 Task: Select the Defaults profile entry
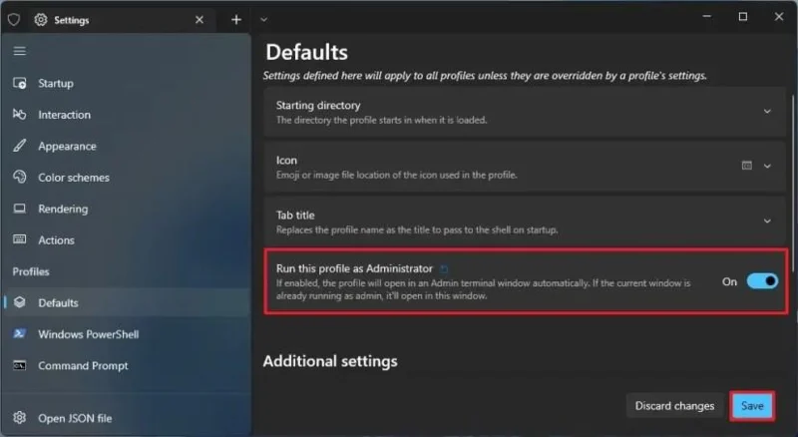(x=126, y=302)
